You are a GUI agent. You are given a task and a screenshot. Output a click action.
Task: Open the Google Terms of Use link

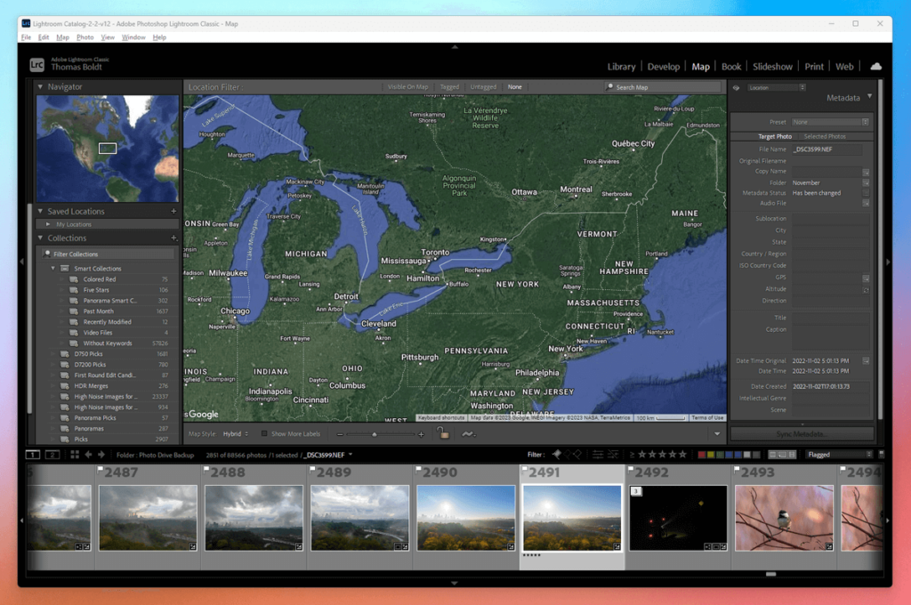point(707,418)
